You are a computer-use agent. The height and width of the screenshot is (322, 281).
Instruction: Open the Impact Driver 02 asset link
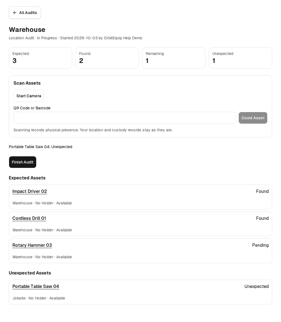[30, 191]
